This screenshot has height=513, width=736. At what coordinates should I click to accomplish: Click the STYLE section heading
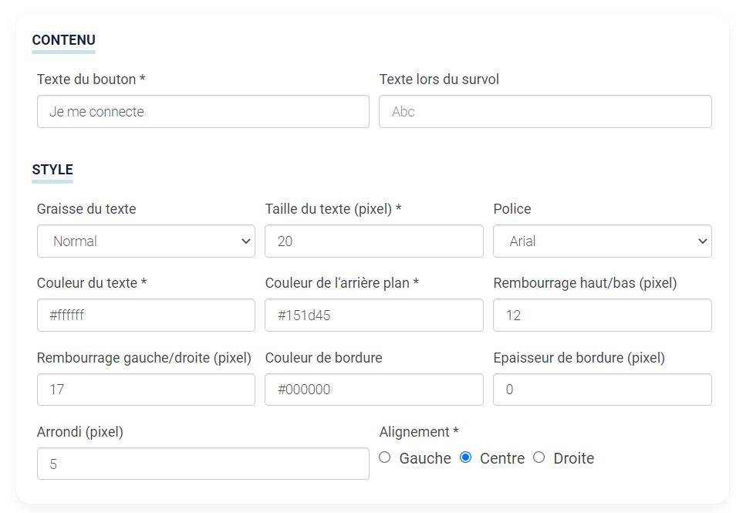pos(52,170)
